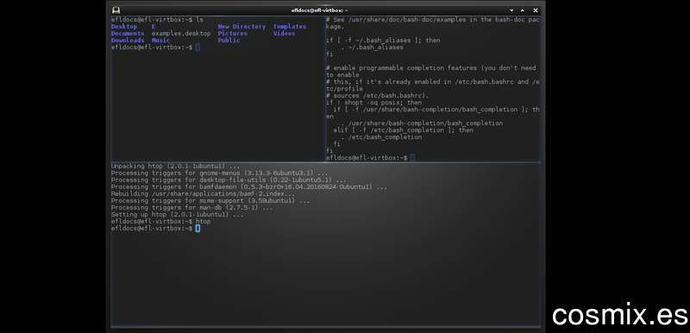Click the Pictures directory name
Screen dimensions: 690x333
232,34
